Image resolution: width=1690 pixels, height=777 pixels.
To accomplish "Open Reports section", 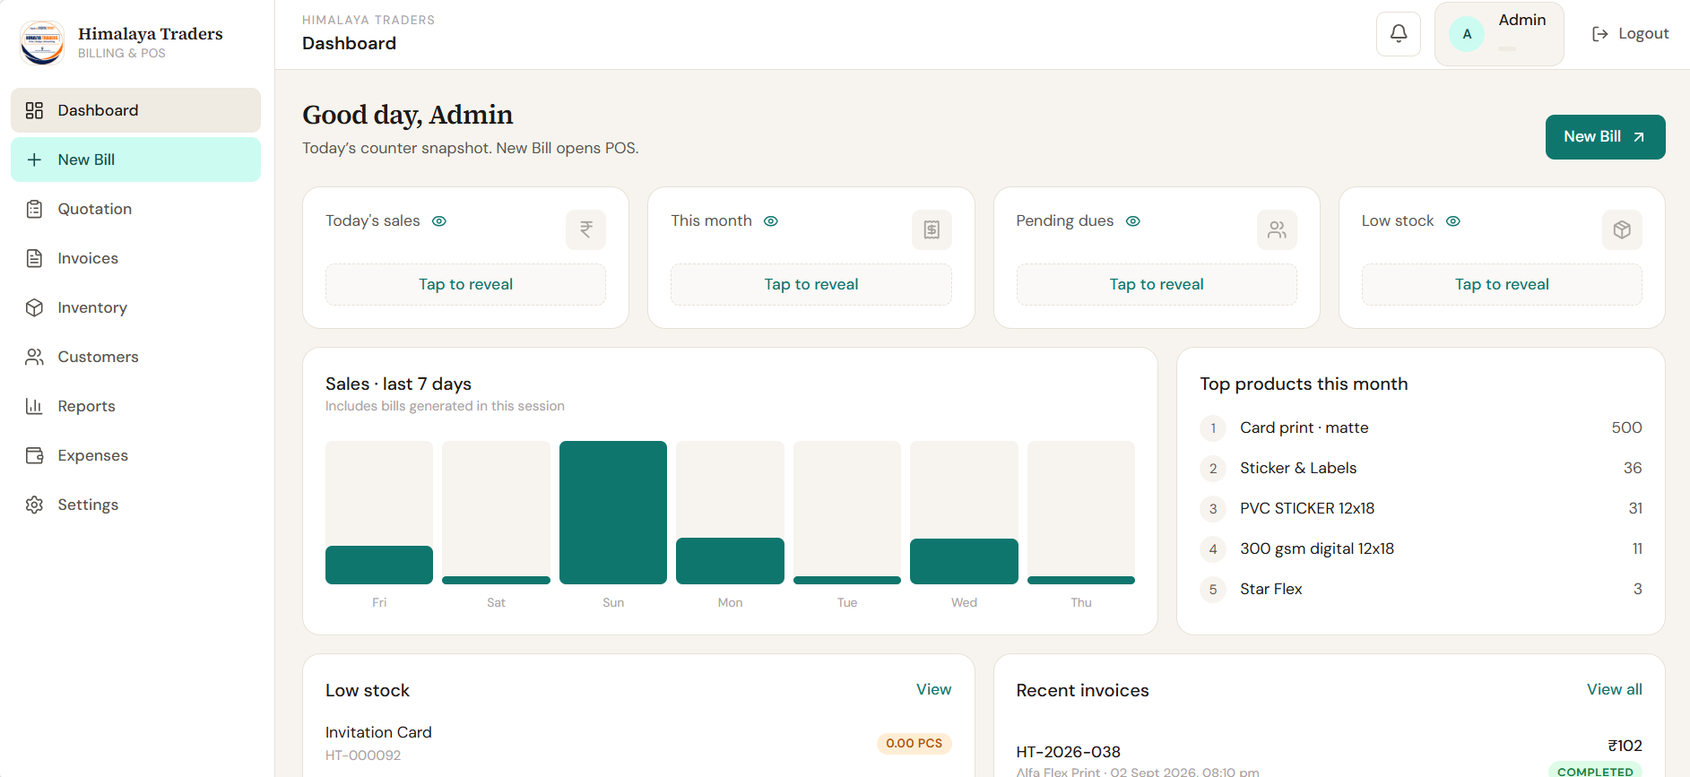I will [x=135, y=406].
